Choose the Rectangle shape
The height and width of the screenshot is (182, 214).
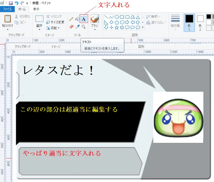pyautogui.click(x=122, y=17)
